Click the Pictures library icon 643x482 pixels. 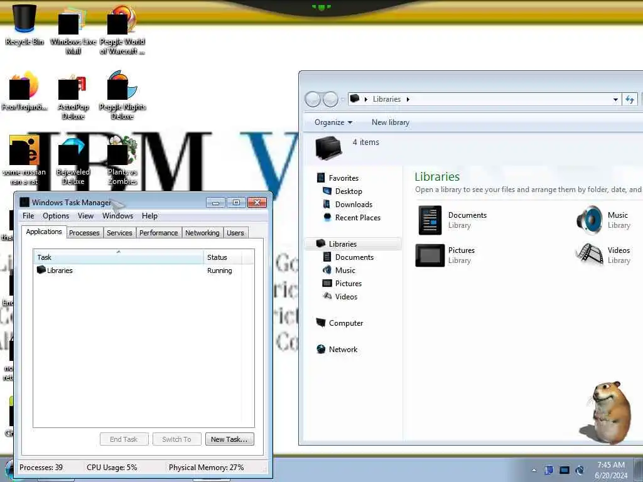point(430,255)
